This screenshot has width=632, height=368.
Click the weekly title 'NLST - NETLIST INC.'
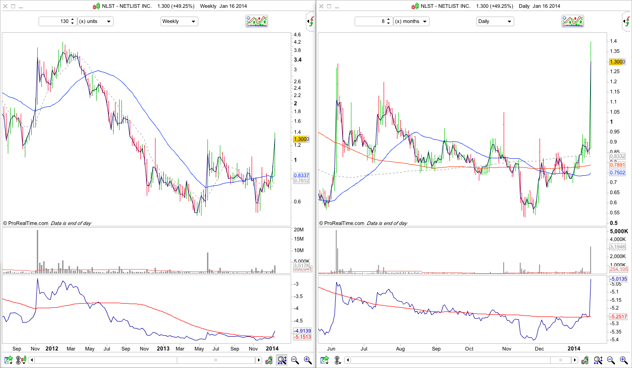pos(127,6)
